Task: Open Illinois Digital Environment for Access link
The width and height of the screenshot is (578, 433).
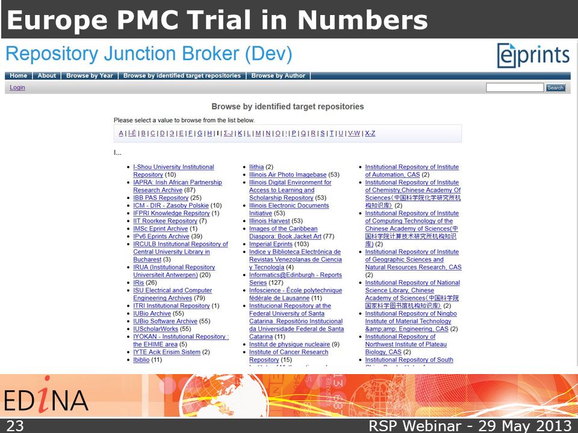Action: pyautogui.click(x=290, y=190)
